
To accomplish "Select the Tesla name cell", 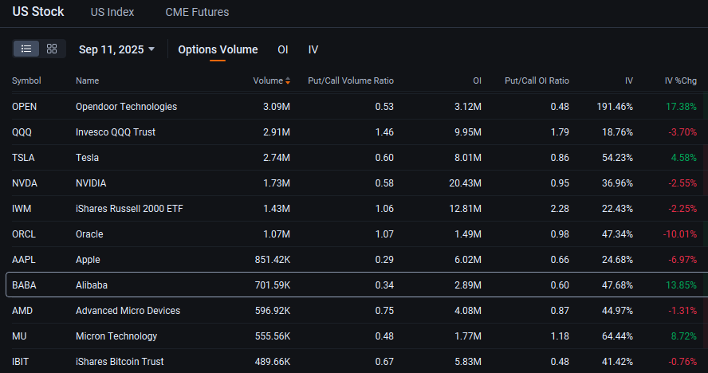I will click(x=87, y=158).
